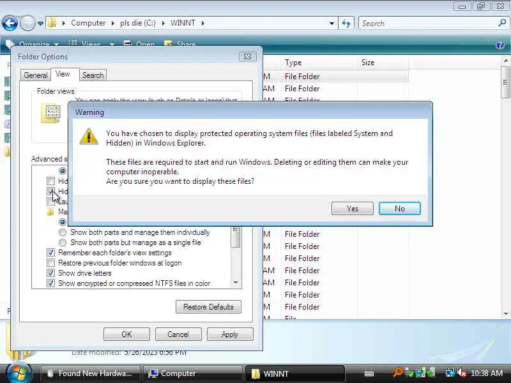Click the checked Hide checkbox under the cursor
This screenshot has width=511, height=383.
point(50,191)
